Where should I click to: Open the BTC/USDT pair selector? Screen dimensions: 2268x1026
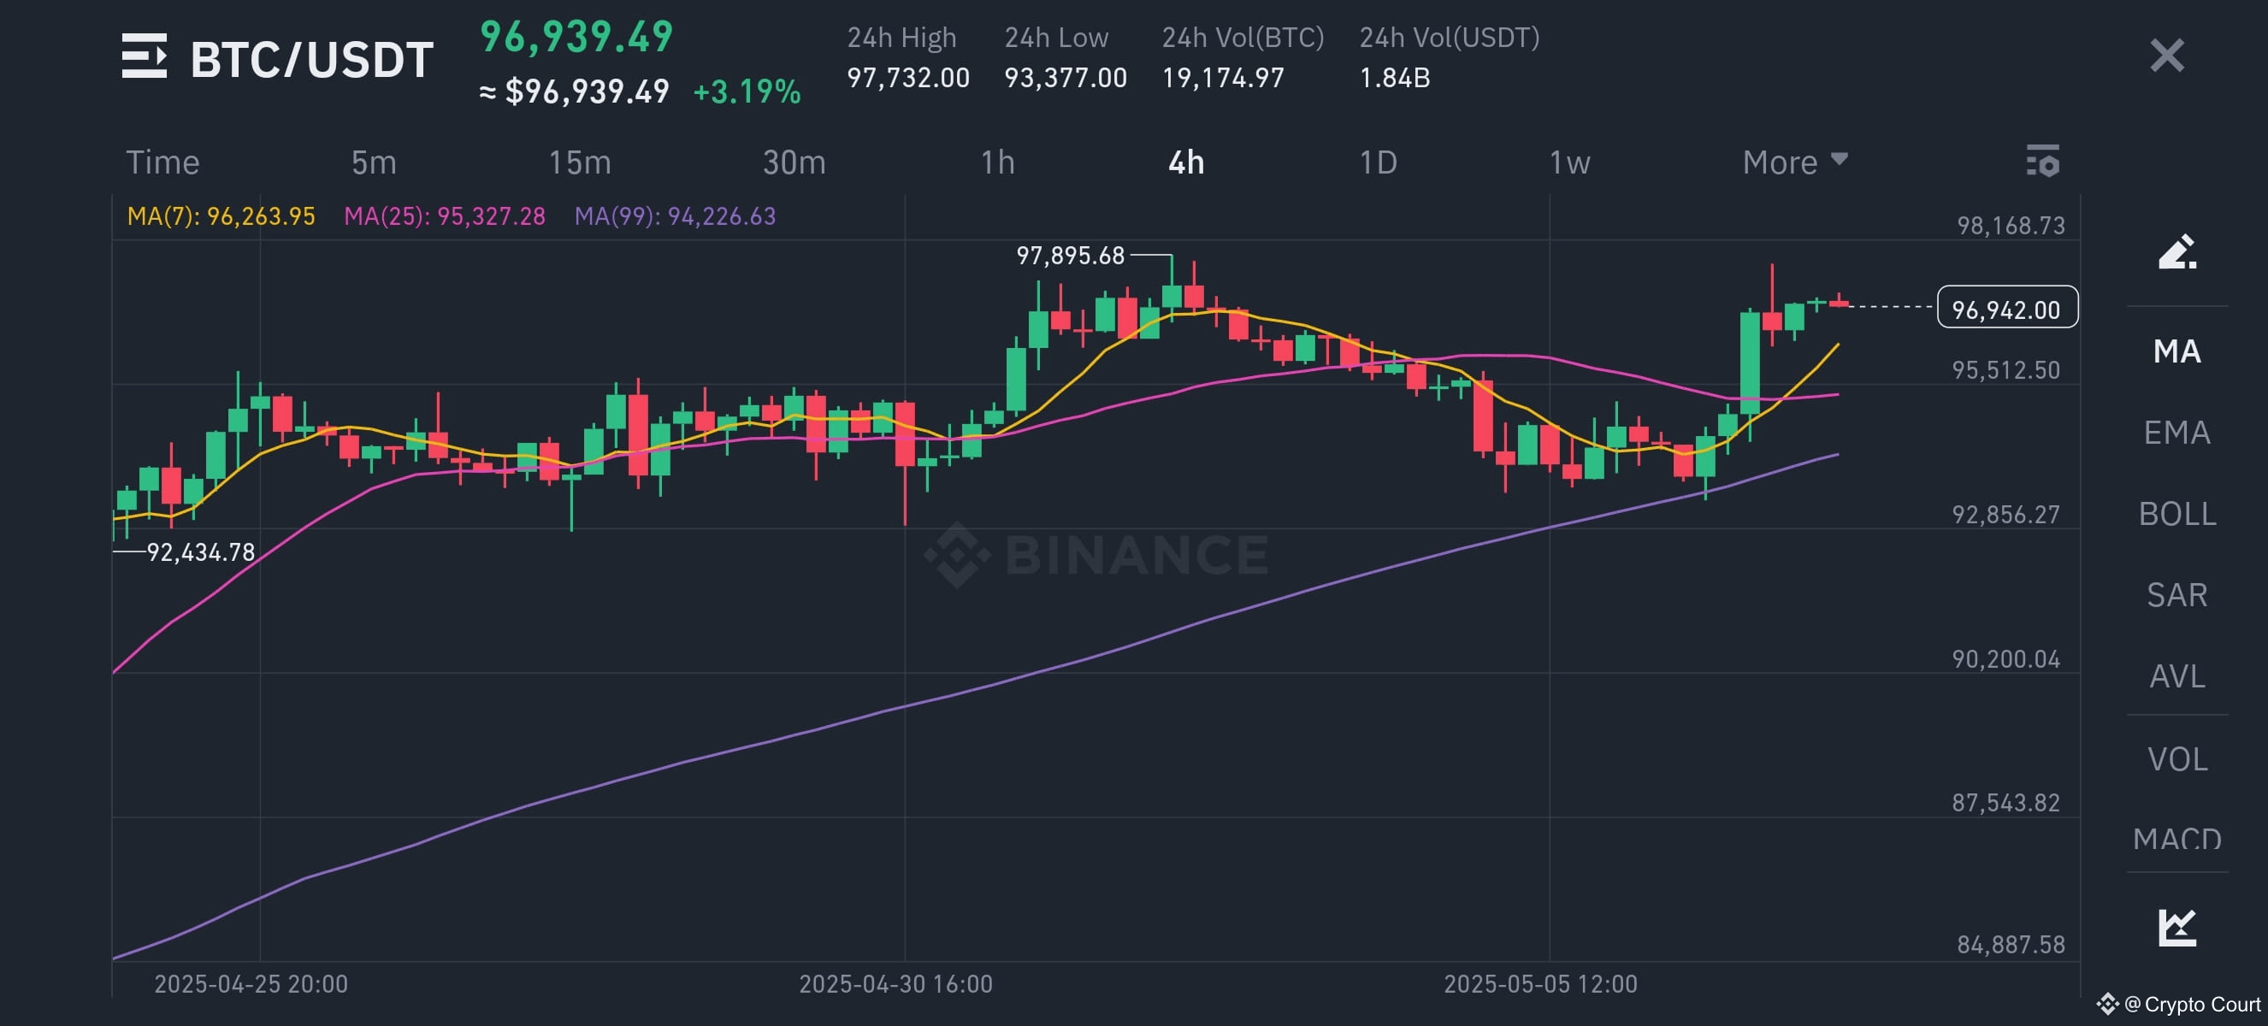(x=311, y=60)
